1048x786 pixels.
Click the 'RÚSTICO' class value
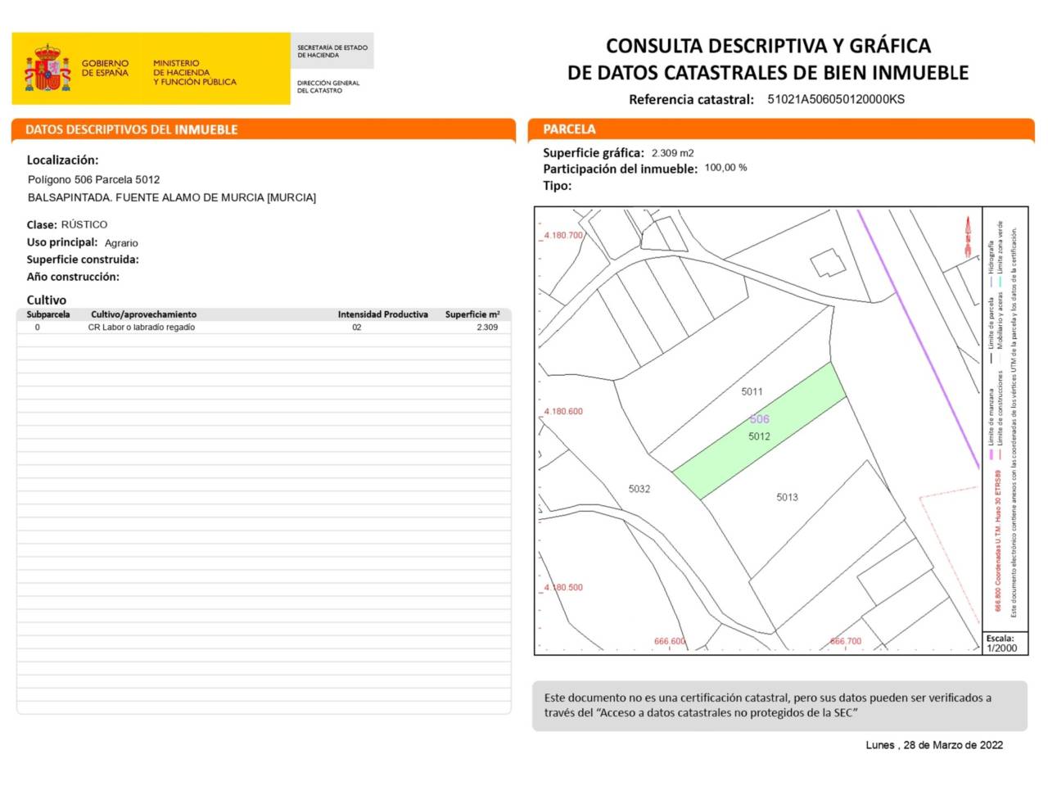[84, 224]
